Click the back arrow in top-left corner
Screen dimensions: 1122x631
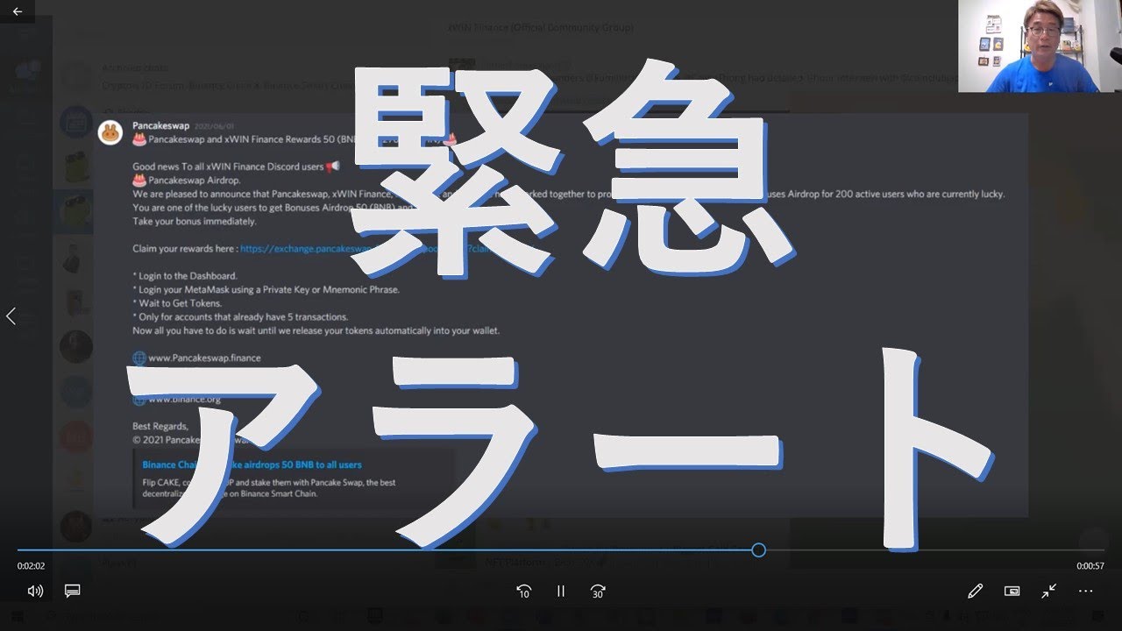pyautogui.click(x=17, y=11)
